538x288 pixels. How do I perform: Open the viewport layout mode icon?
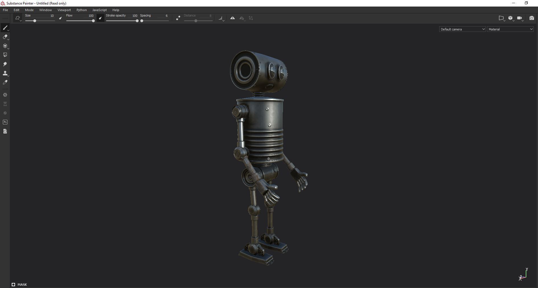(502, 18)
